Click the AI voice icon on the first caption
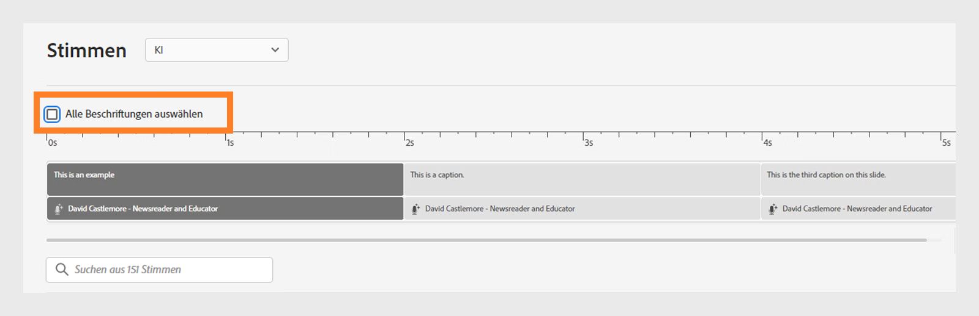979x316 pixels. [x=59, y=209]
